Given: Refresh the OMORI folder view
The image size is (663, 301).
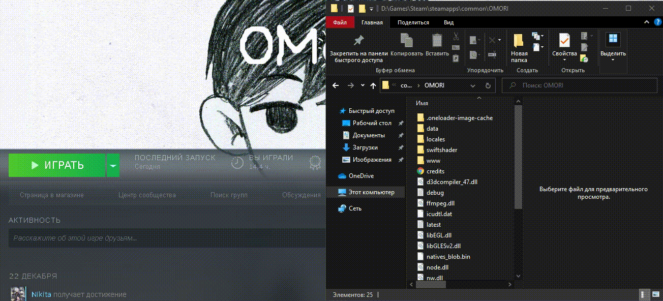Looking at the screenshot, I should tap(488, 85).
